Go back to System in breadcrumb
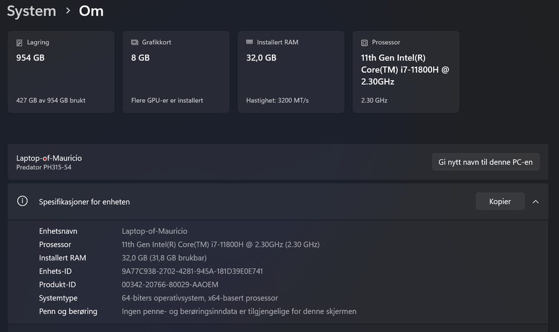 pyautogui.click(x=31, y=11)
